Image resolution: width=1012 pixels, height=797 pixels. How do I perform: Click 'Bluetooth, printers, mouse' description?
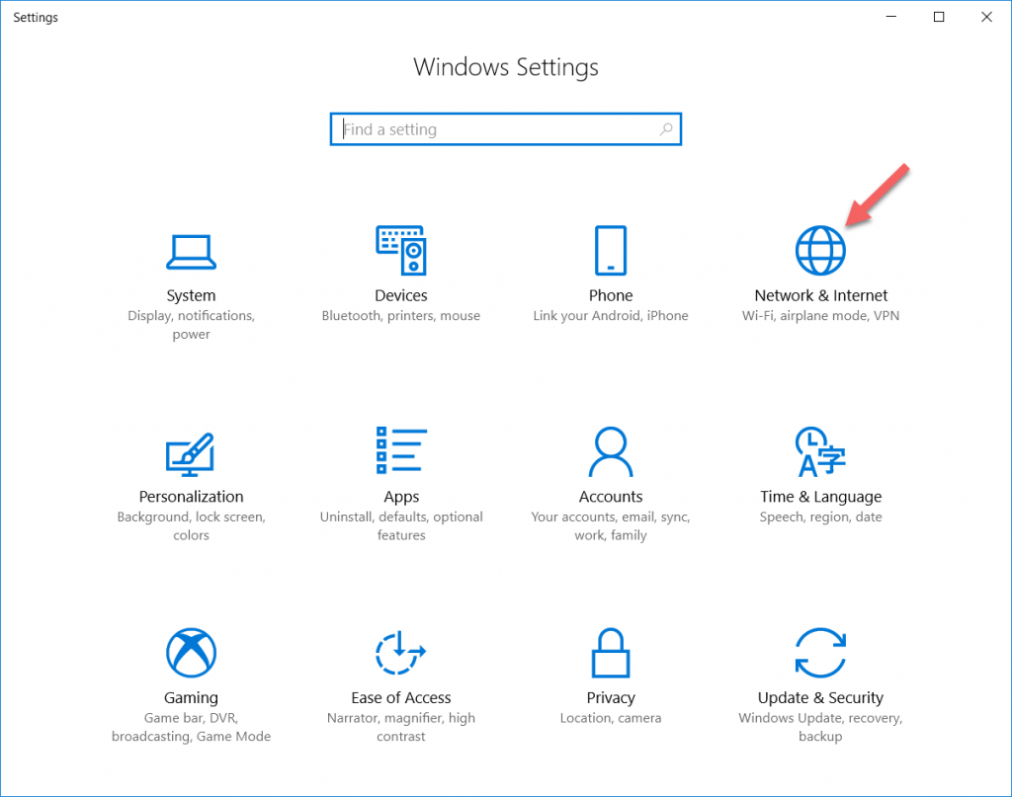(x=401, y=316)
